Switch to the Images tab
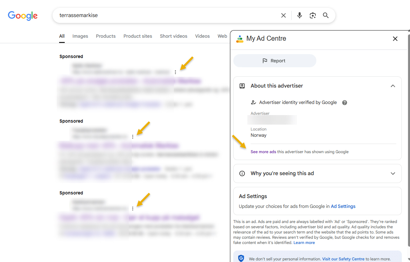 [x=80, y=36]
